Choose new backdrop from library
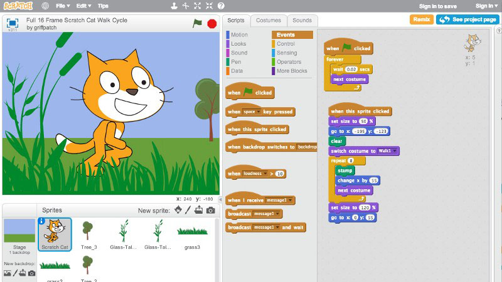Screen dimensions: 502x282 7,273
